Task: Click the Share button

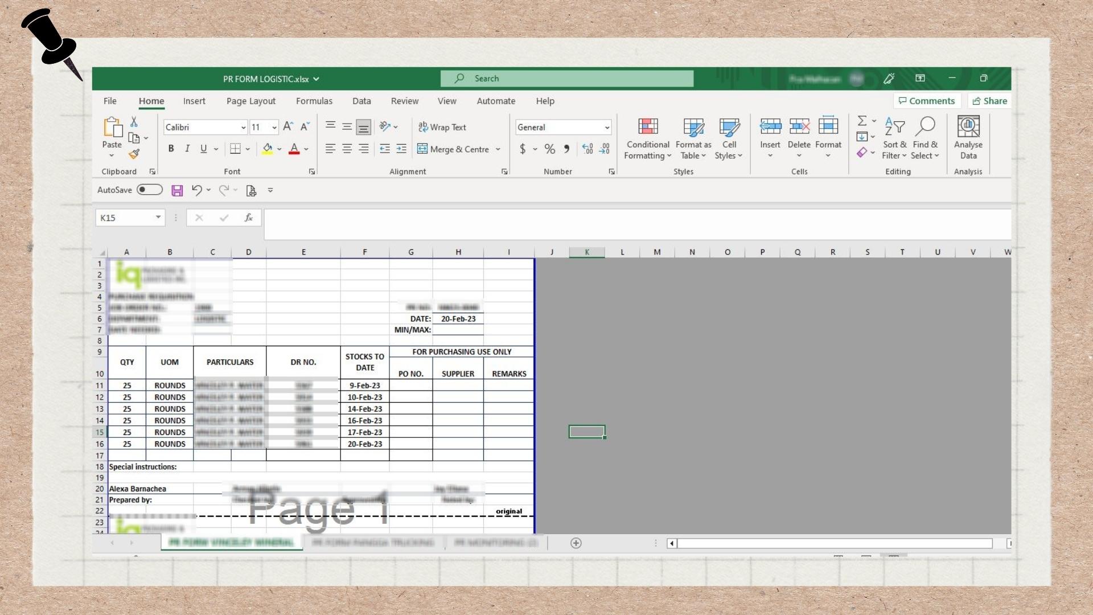Action: [989, 101]
